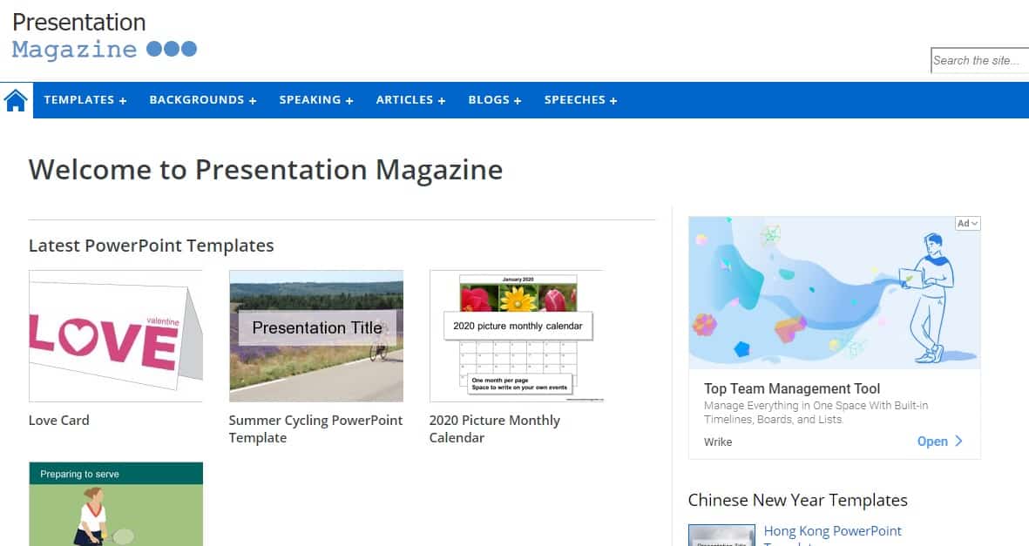Click the Wrike advertiser name
Screen dimensions: 1029x546
pyautogui.click(x=718, y=442)
